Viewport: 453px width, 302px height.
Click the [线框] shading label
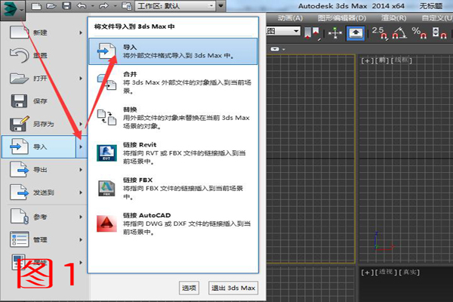[402, 60]
